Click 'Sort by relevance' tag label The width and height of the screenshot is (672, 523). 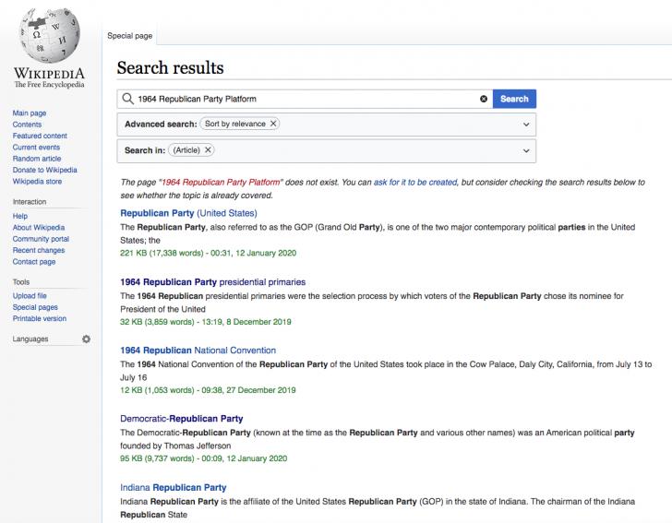pyautogui.click(x=235, y=124)
